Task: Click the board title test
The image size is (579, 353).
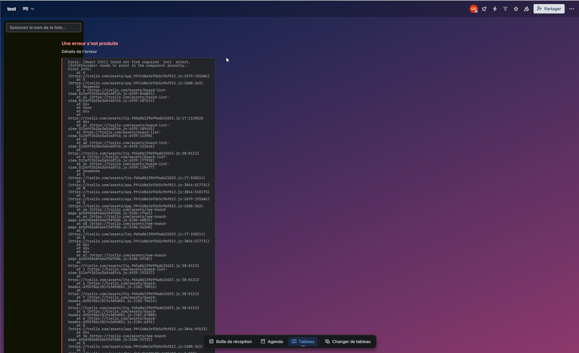Action: [x=12, y=9]
